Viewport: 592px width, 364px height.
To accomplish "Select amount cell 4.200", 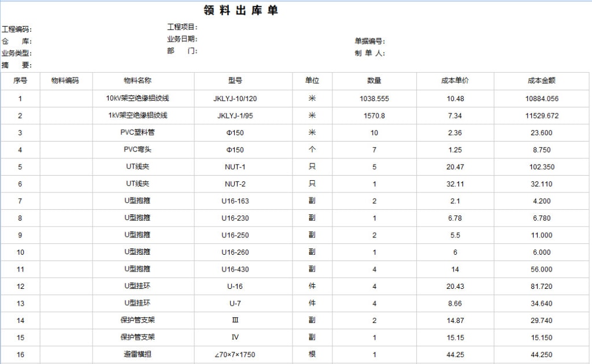I will click(541, 201).
